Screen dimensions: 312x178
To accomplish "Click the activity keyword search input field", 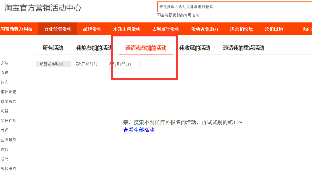I will click(234, 7).
